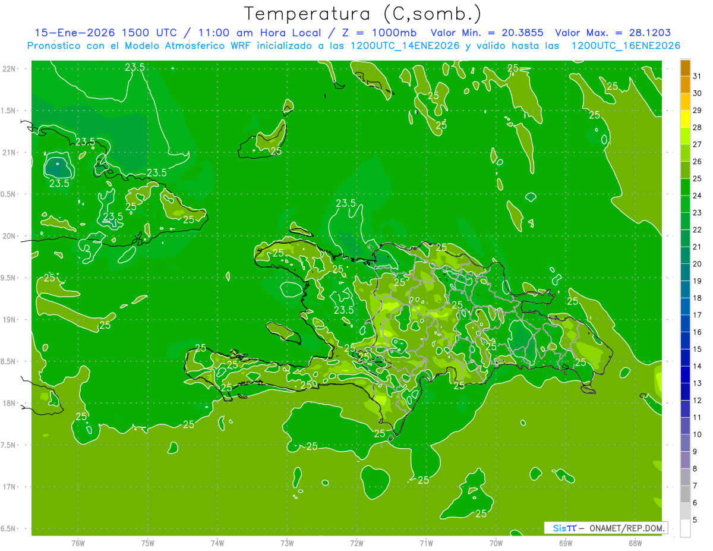
Task: Click the colorbar label '27'
Action: pyautogui.click(x=698, y=144)
